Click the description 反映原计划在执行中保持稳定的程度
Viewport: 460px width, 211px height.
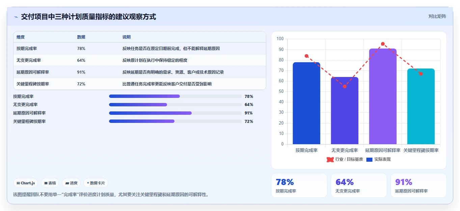[x=155, y=60]
